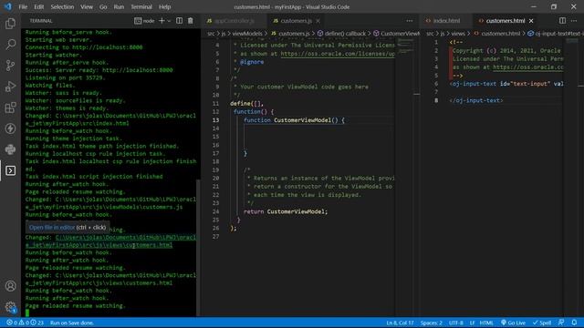The width and height of the screenshot is (584, 328).
Task: Close the customers.html tab
Action: click(x=531, y=21)
